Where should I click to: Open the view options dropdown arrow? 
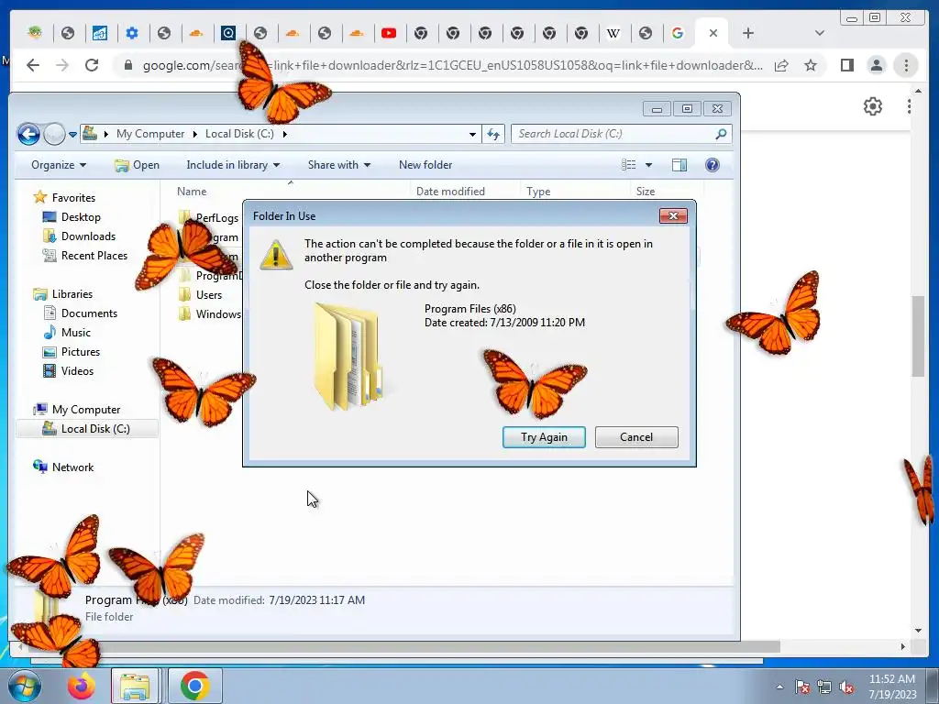648,165
